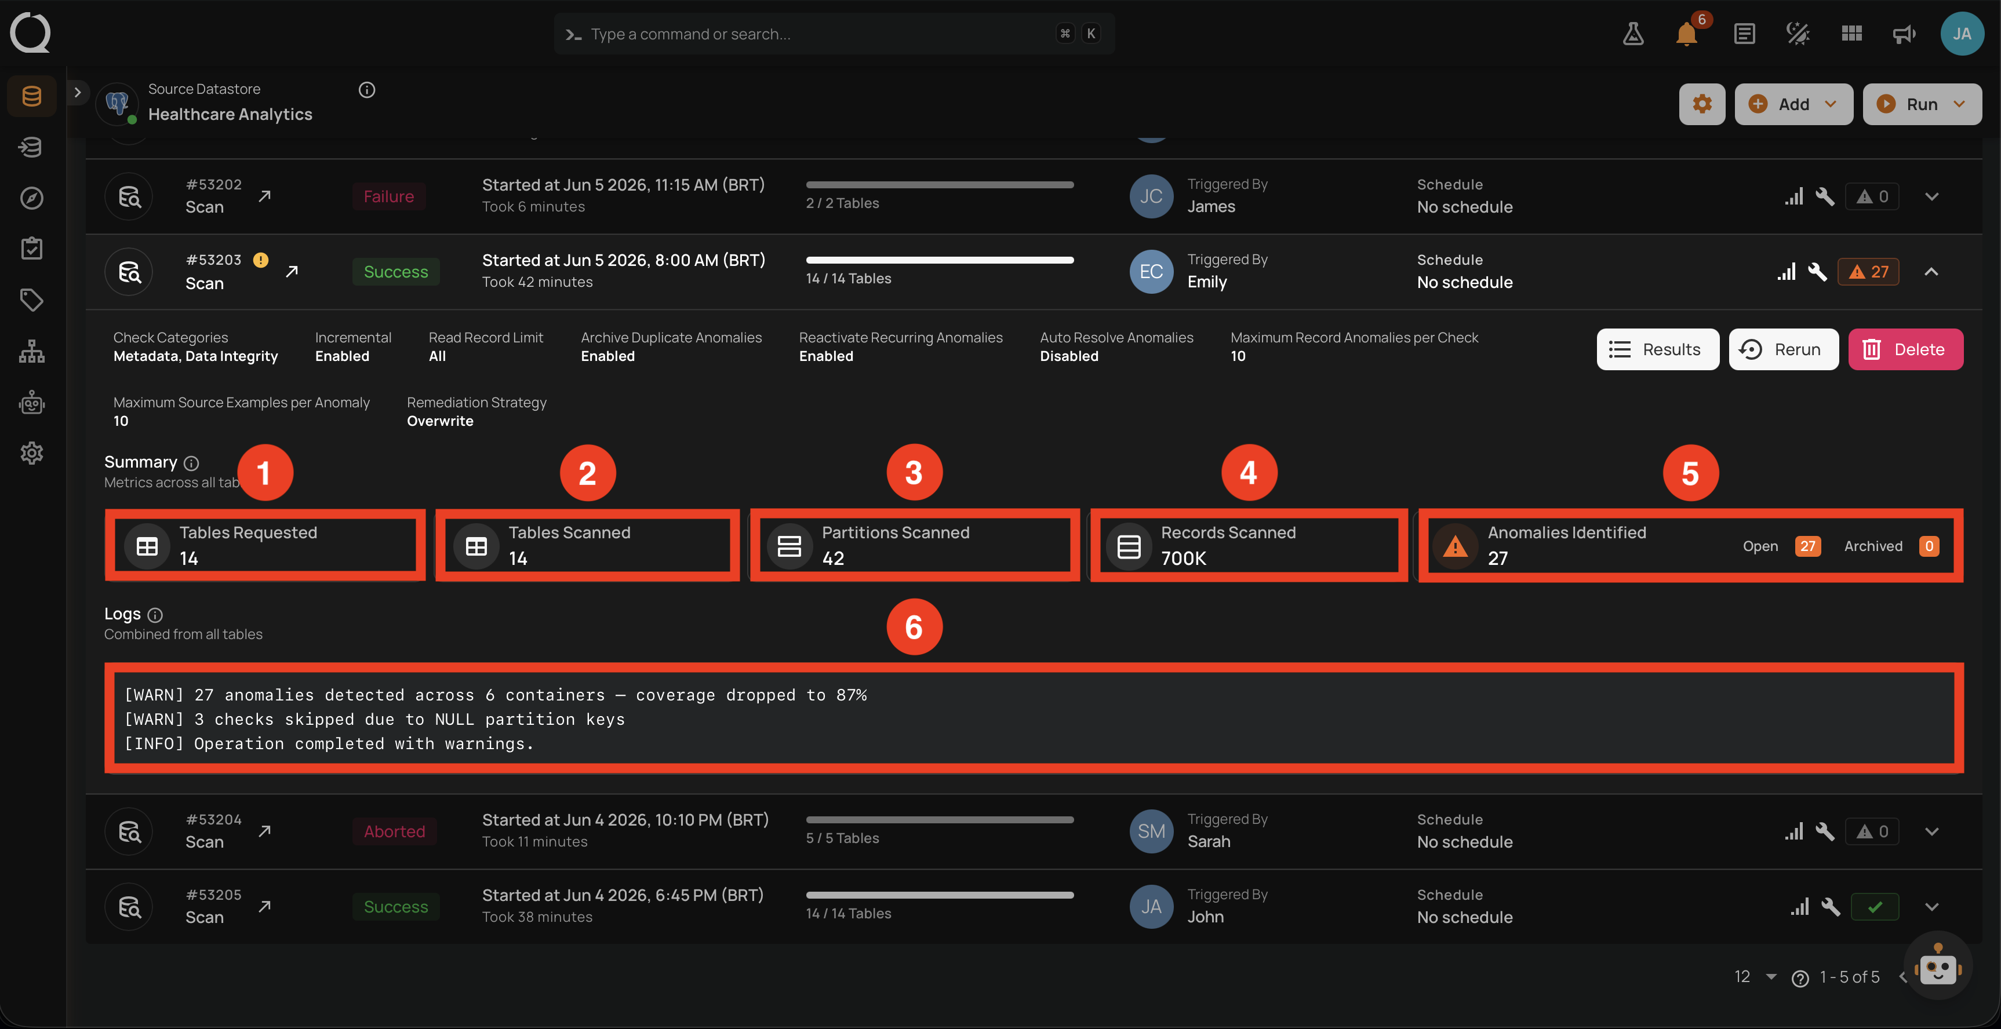Open scan #53202 external arrow

click(264, 196)
